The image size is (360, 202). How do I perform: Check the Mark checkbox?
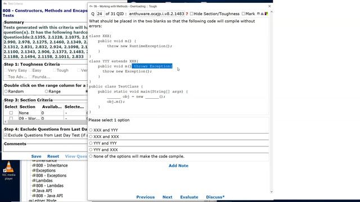243,13
